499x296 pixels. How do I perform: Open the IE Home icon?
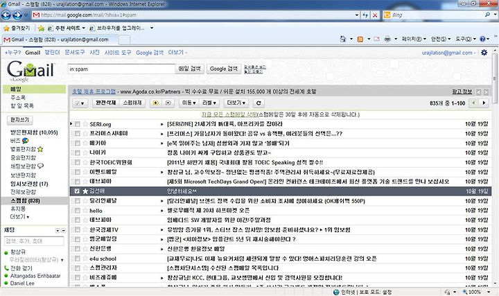pos(343,39)
